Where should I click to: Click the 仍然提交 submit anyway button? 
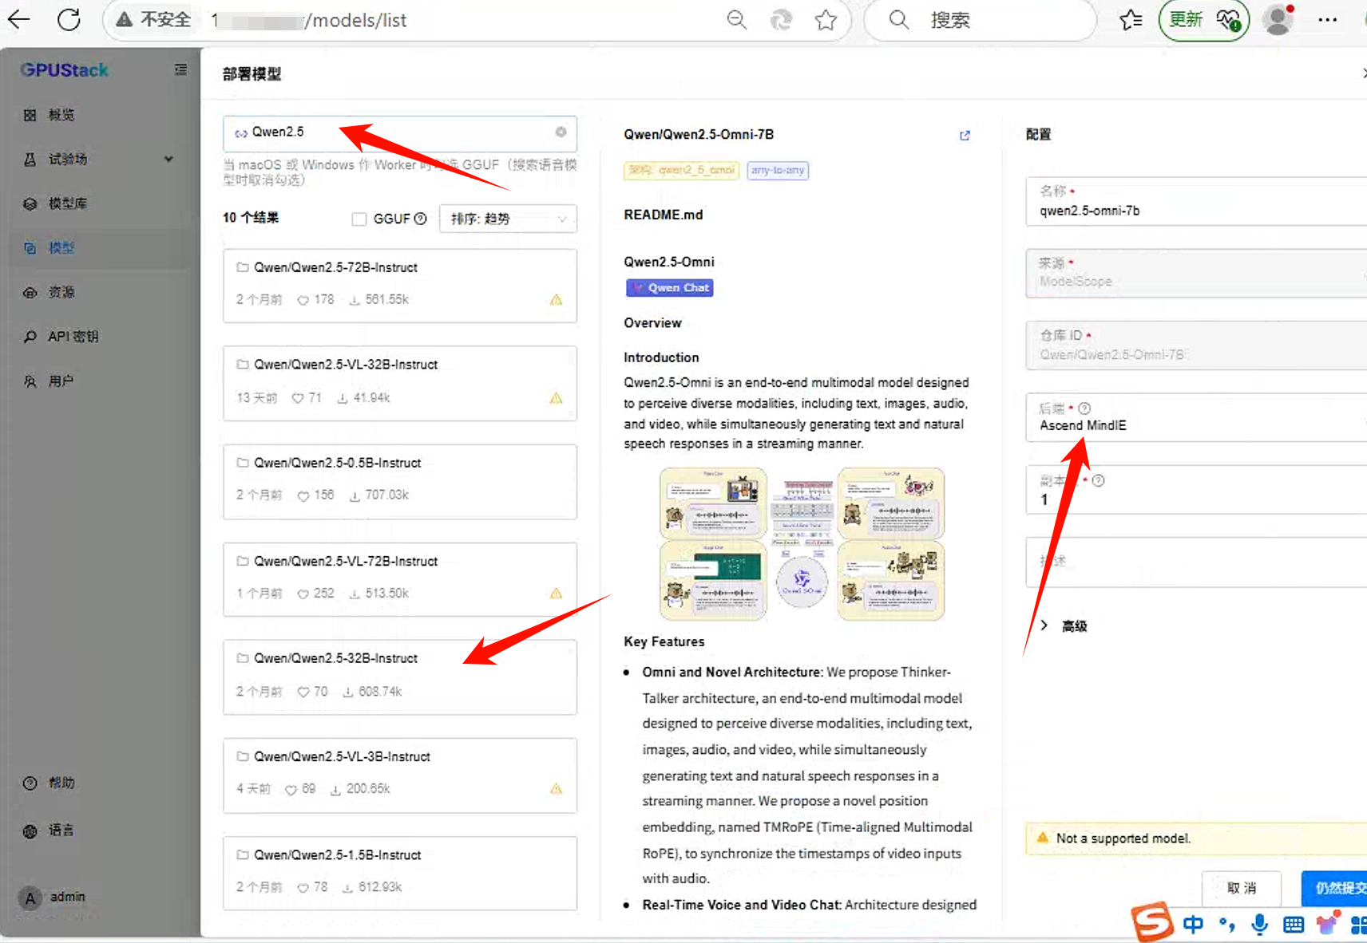coord(1335,888)
